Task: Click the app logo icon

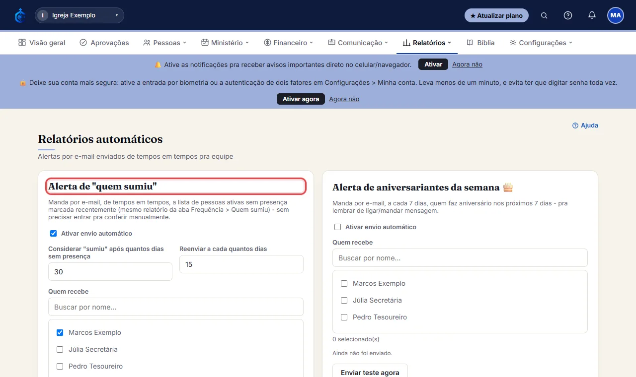Action: 20,15
